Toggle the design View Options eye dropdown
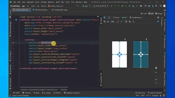175x98 pixels. tap(104, 22)
